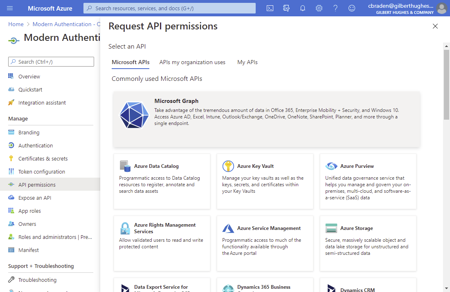
Task: Close the Request API permissions panel
Action: click(435, 26)
